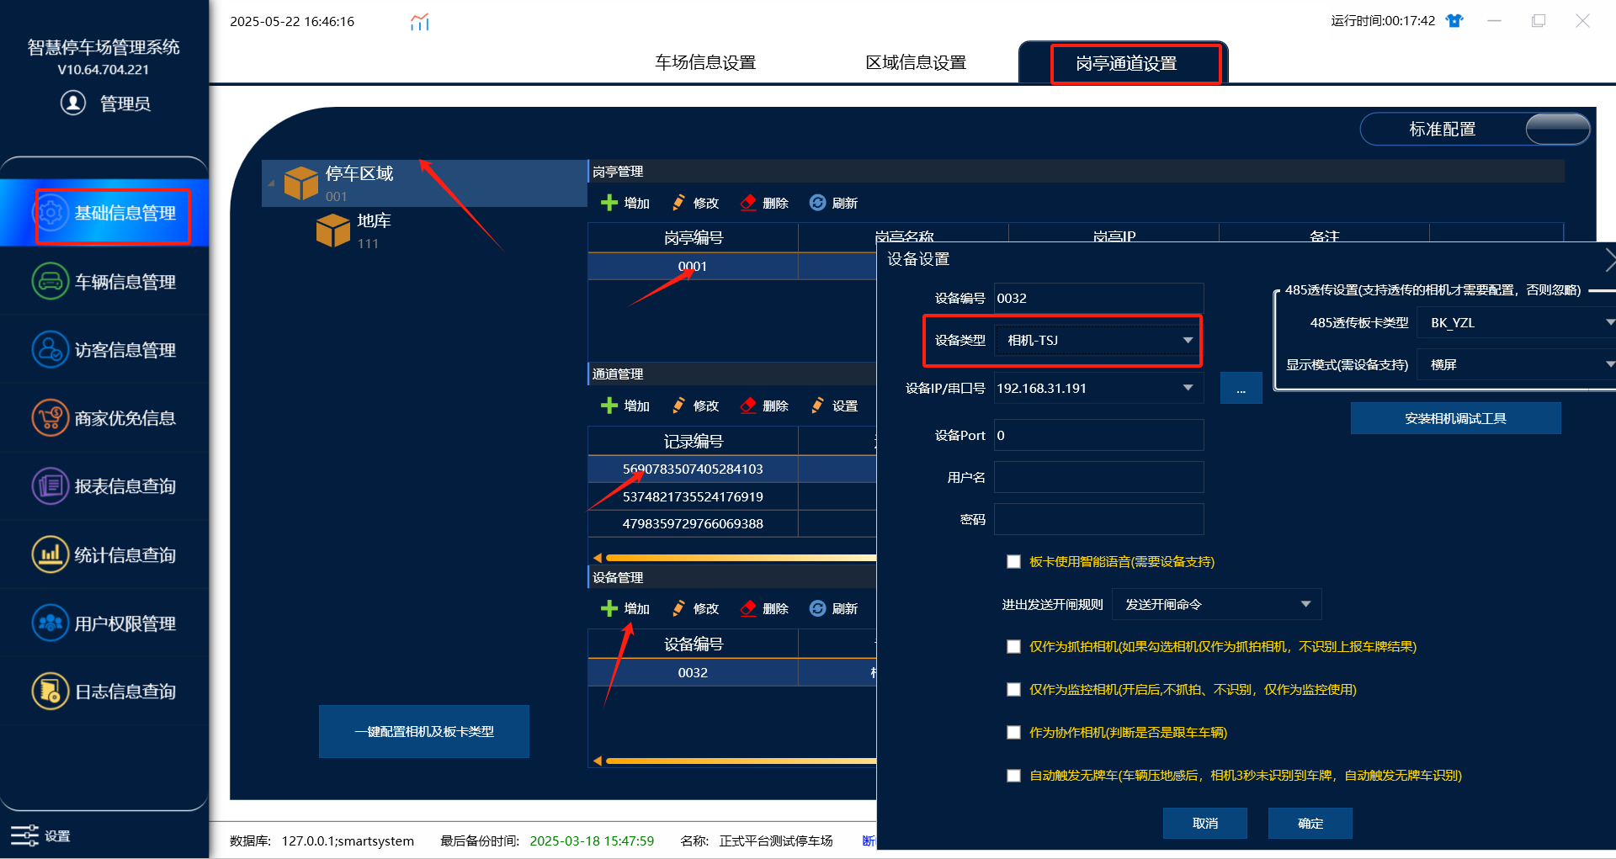Open the 设备类型 dropdown showing 相机-TSJ

click(1099, 341)
